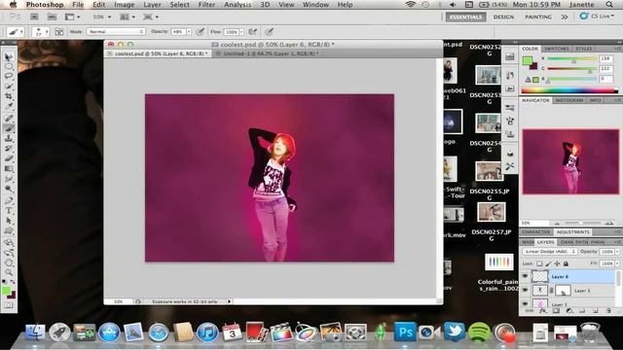623x350 pixels.
Task: Launch Adobe Bridge from application bar
Action: pyautogui.click(x=35, y=17)
